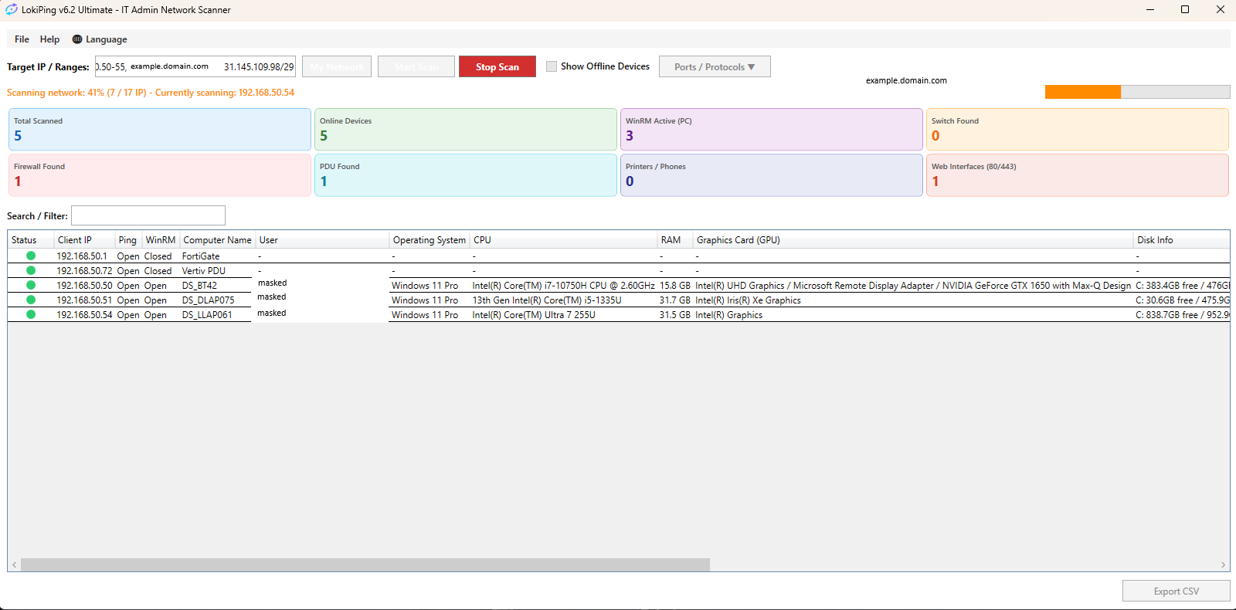1236x610 pixels.
Task: Maximize the LokiPing window
Action: (x=1185, y=9)
